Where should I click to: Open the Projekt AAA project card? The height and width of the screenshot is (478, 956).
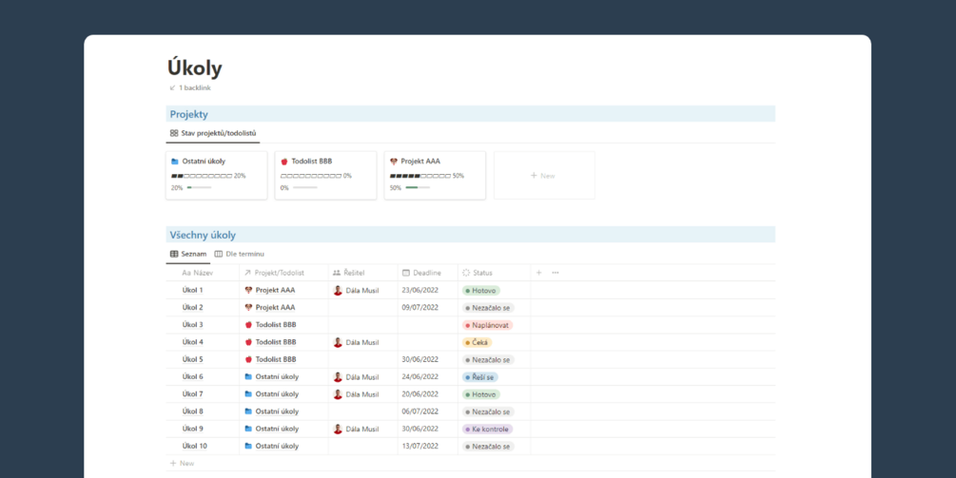coord(435,176)
